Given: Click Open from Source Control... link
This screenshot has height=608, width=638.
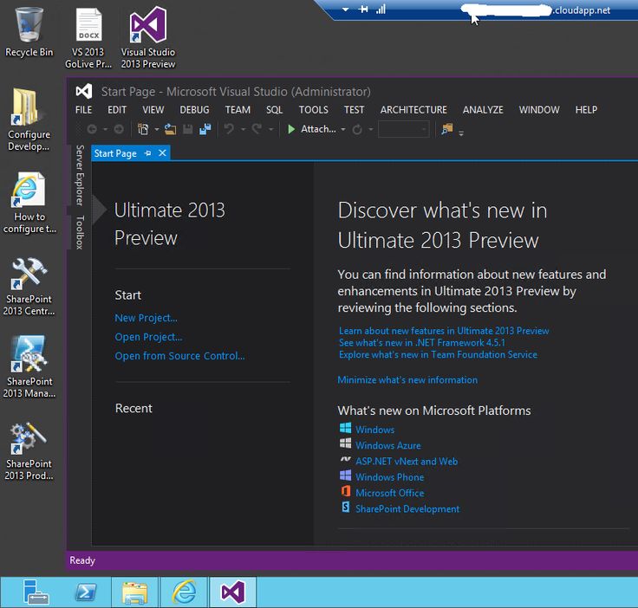Looking at the screenshot, I should (x=179, y=356).
